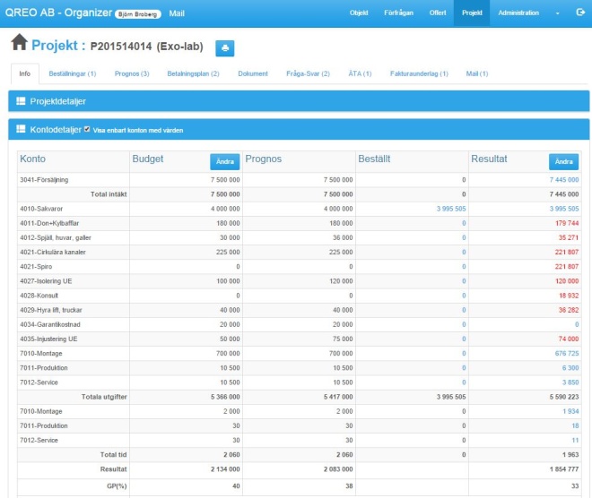
Task: Click the logout icon in top bar
Action: [x=580, y=13]
